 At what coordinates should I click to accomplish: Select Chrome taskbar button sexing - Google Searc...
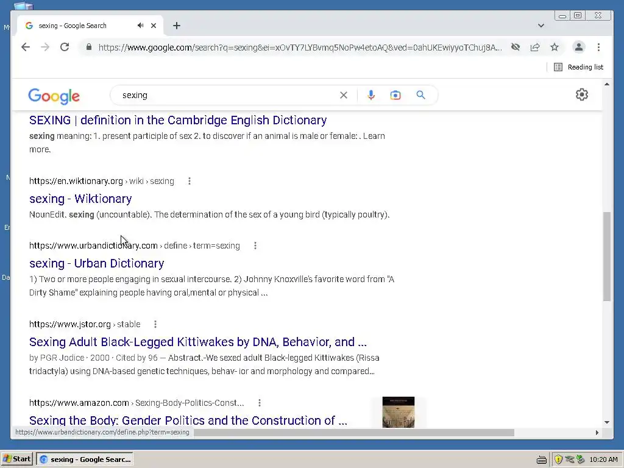85,459
